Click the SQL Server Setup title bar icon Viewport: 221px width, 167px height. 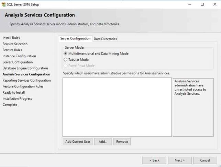coord(4,4)
